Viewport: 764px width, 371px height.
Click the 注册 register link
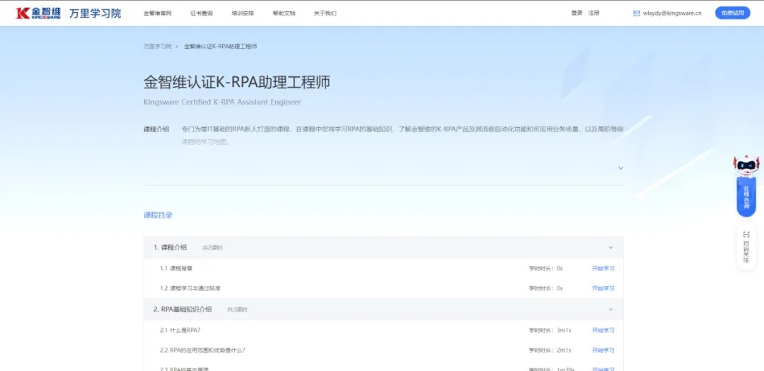pos(594,13)
